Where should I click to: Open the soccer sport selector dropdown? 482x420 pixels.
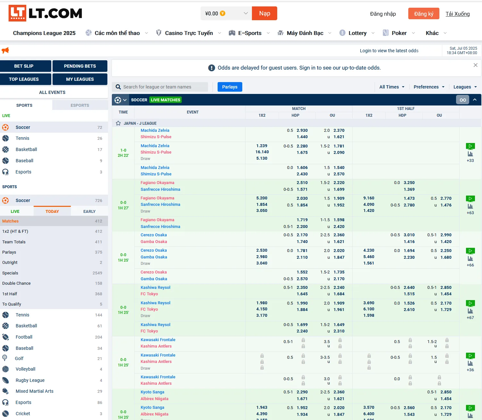point(120,100)
